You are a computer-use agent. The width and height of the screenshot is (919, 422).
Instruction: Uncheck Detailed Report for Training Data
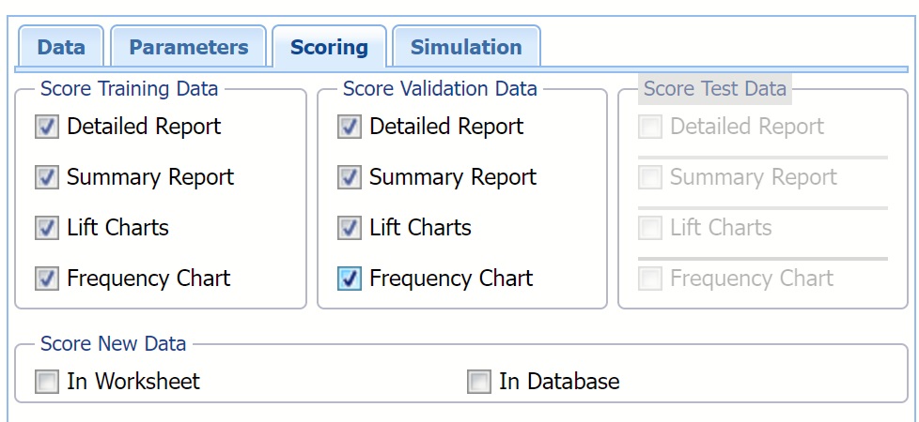click(47, 127)
